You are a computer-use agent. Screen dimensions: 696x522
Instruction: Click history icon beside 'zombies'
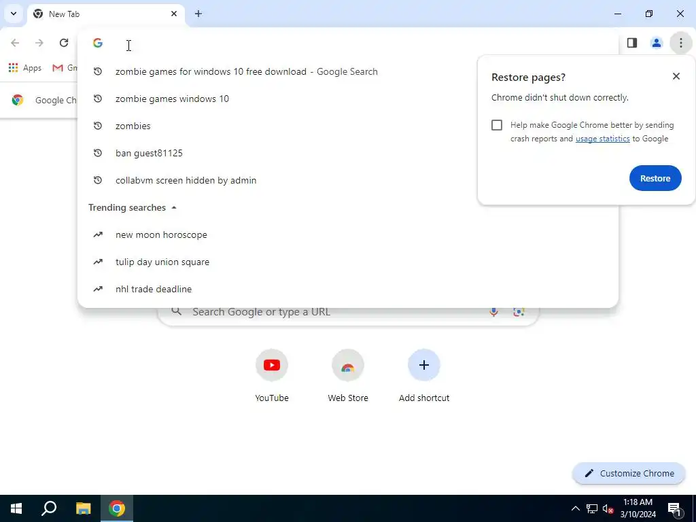(98, 126)
